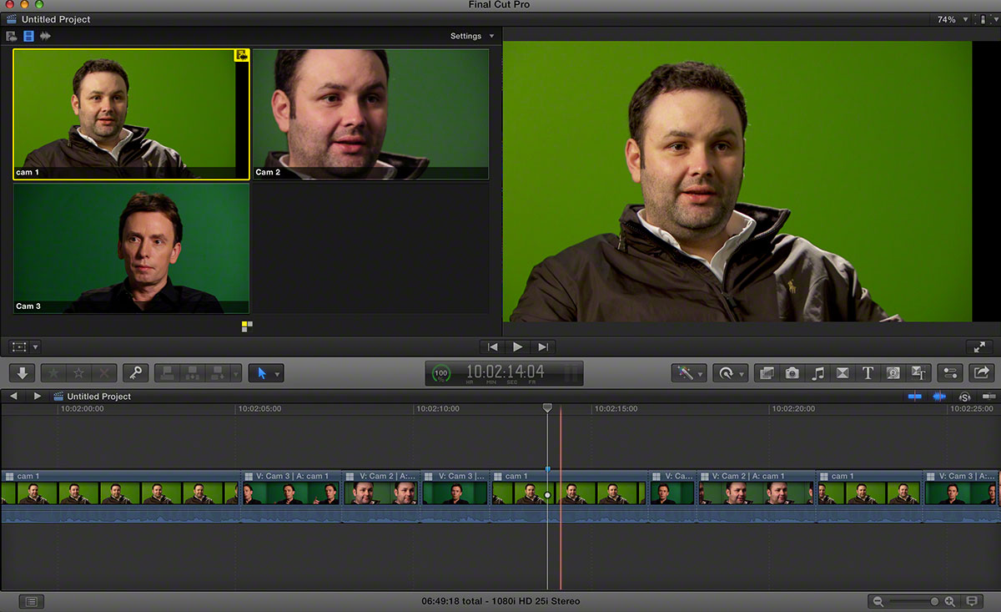Go to previous edit in viewer
The image size is (1001, 612).
point(493,346)
